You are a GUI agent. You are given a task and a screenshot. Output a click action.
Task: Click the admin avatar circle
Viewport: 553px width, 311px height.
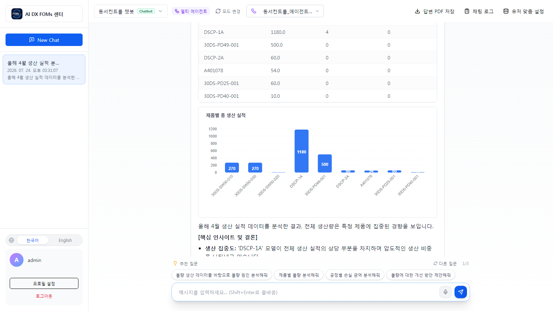(17, 260)
